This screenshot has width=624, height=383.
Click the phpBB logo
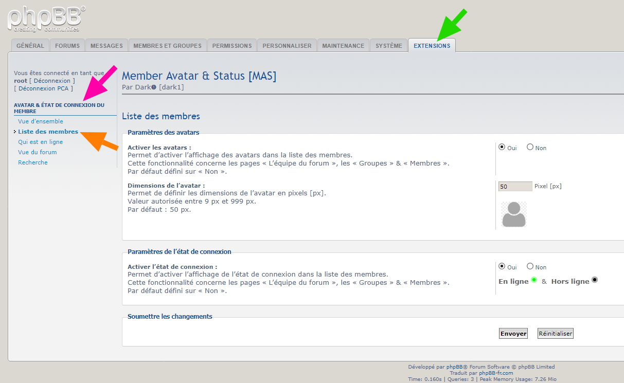coord(46,19)
